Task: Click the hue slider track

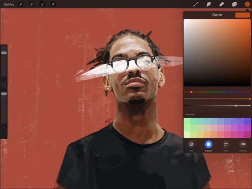Action: click(x=217, y=92)
